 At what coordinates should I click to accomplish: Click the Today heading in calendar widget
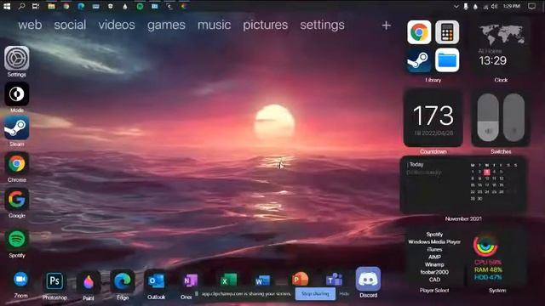[416, 164]
